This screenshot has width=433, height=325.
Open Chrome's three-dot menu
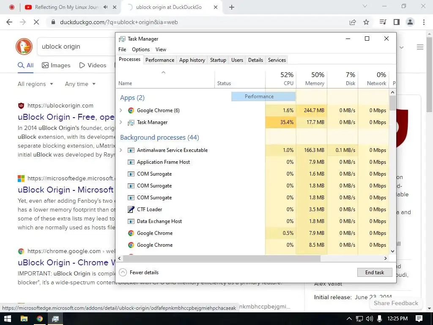coord(424,22)
